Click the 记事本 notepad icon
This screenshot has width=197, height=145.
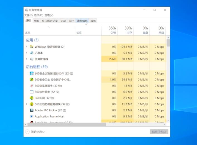point(32,53)
